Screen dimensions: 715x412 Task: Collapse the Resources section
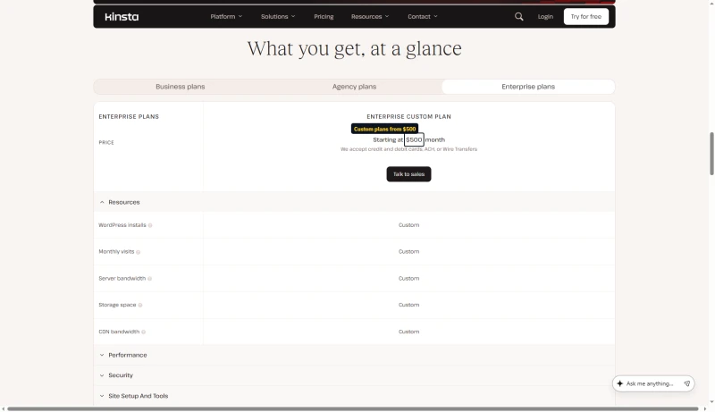pyautogui.click(x=354, y=202)
